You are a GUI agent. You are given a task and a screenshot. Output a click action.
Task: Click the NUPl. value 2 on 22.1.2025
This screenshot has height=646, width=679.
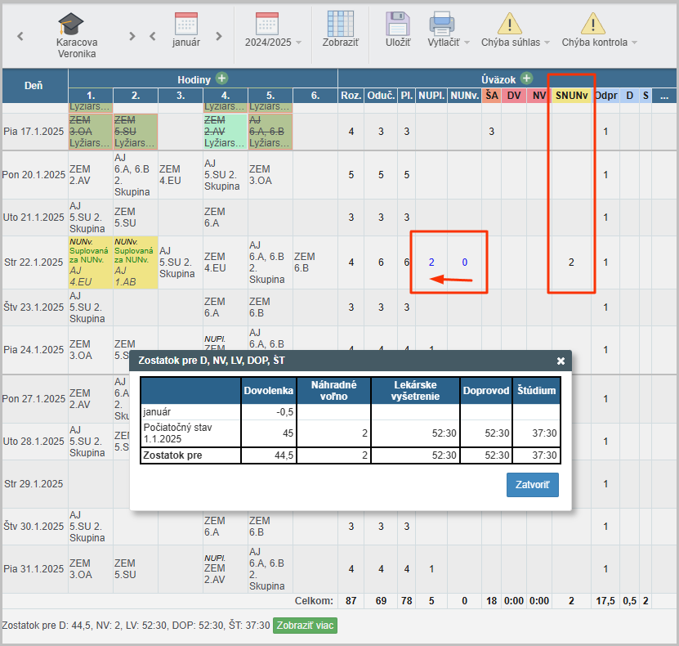click(x=431, y=262)
